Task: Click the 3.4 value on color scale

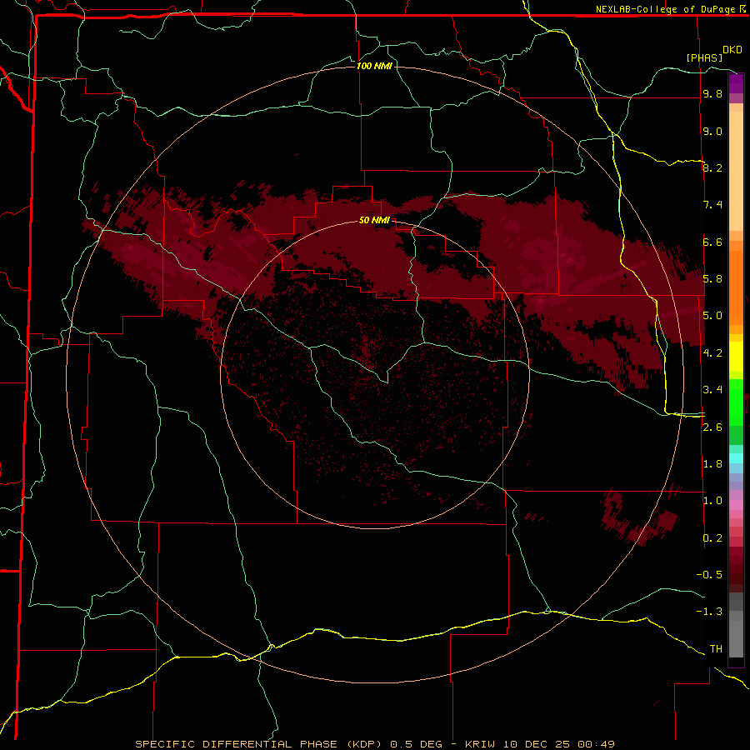Action: coord(712,390)
